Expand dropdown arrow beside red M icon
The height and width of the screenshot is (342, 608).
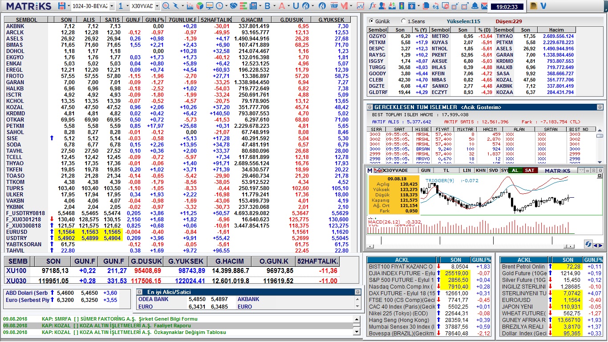(x=351, y=6)
